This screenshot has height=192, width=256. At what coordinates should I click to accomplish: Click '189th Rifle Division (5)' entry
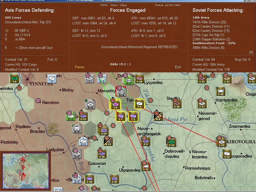(x=208, y=48)
